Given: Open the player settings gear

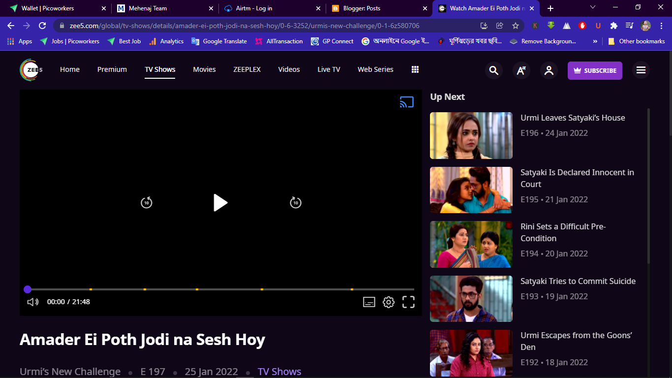Looking at the screenshot, I should tap(389, 302).
